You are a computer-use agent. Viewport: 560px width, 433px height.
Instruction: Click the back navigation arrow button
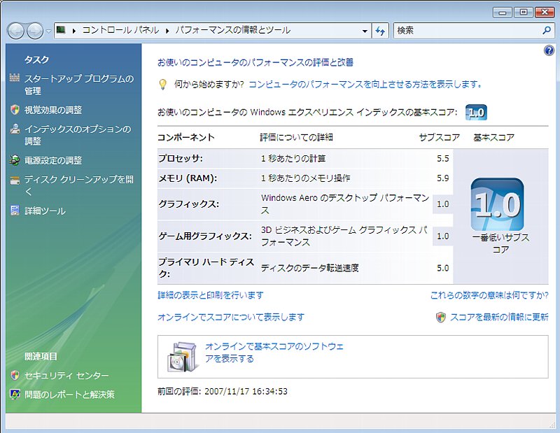pyautogui.click(x=15, y=31)
